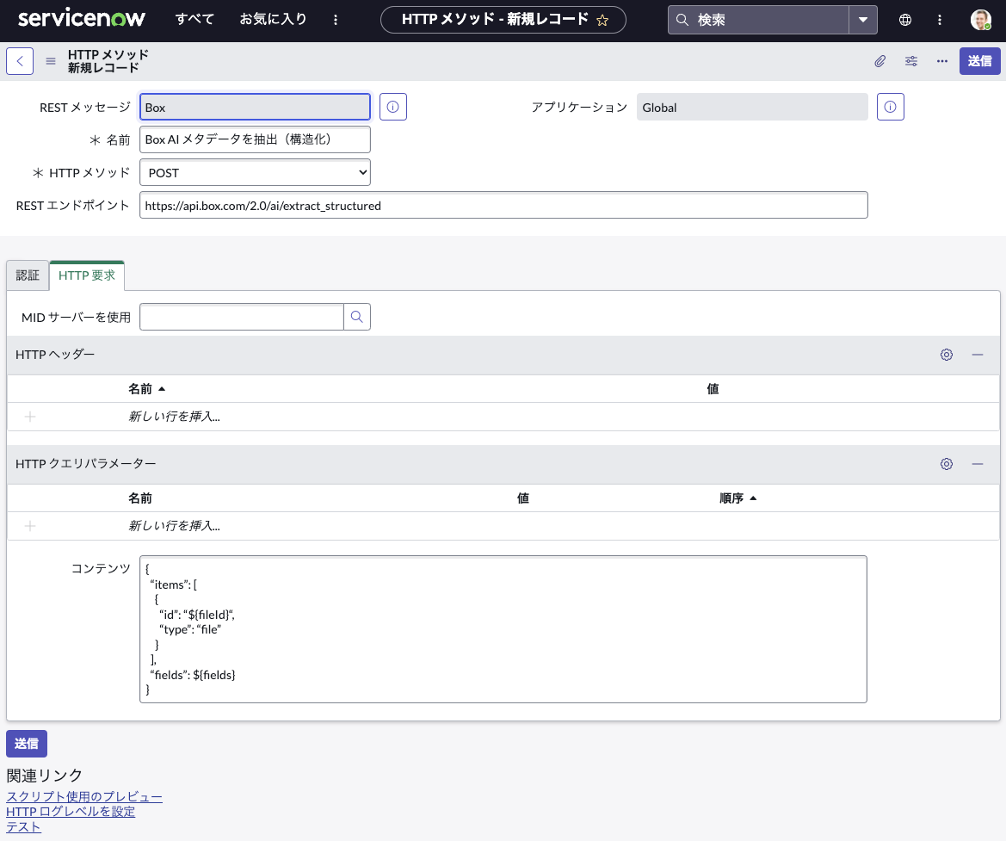Click the MID サーバー lookup magnifier

point(356,317)
